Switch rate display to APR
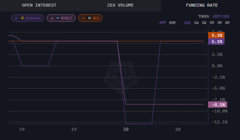 pyautogui.click(x=163, y=23)
